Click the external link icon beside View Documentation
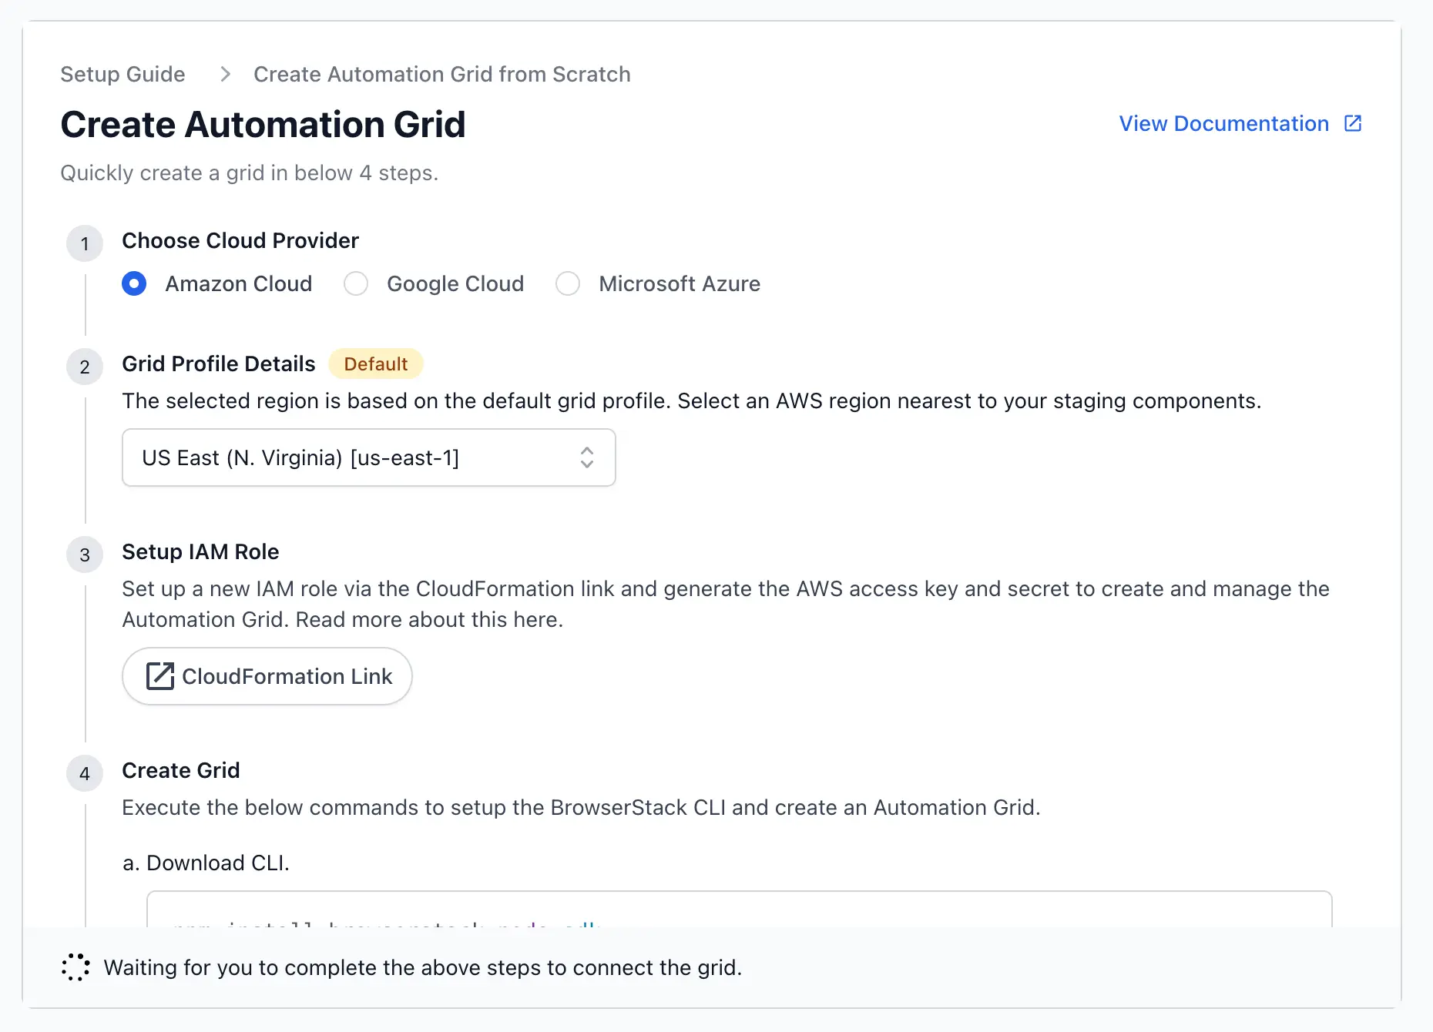Screen dimensions: 1433x1032 [x=1353, y=123]
